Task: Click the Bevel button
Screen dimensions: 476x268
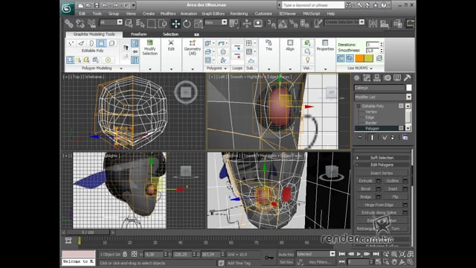Action: click(365, 188)
